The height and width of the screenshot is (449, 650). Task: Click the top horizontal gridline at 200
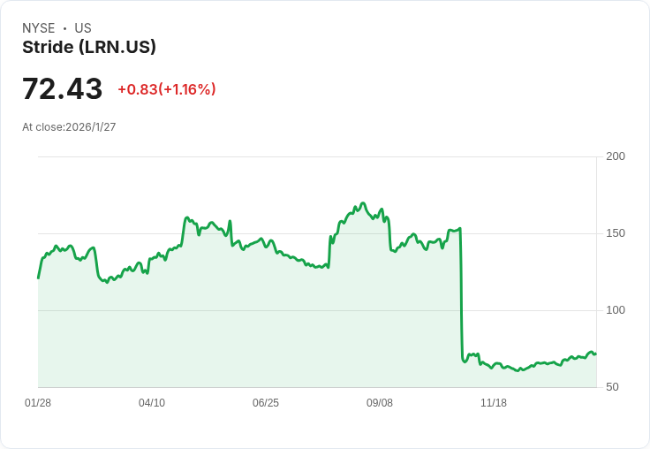click(317, 157)
